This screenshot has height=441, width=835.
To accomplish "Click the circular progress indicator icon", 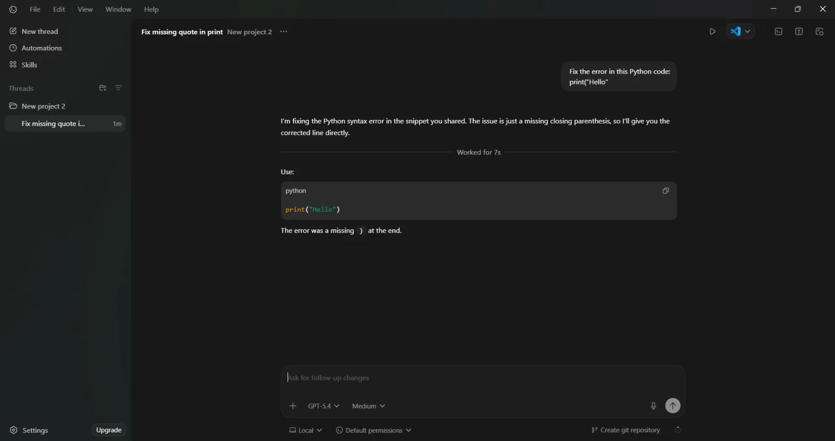I will [x=678, y=430].
